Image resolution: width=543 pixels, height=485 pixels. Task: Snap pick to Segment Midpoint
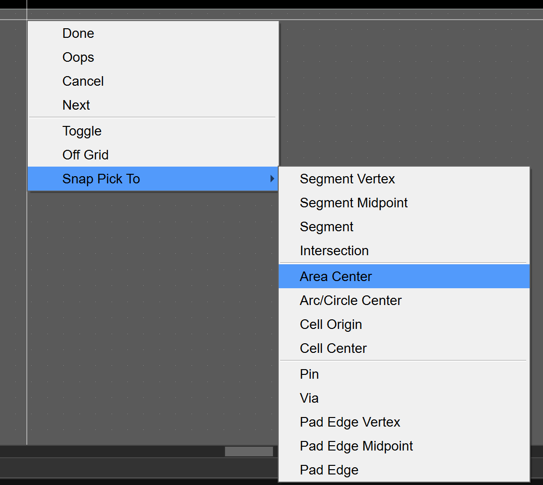point(353,203)
